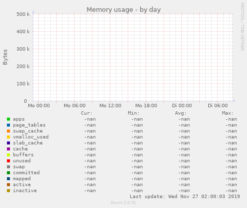Select the 'buffers' legend label
This screenshot has width=247, height=208.
coord(23,155)
